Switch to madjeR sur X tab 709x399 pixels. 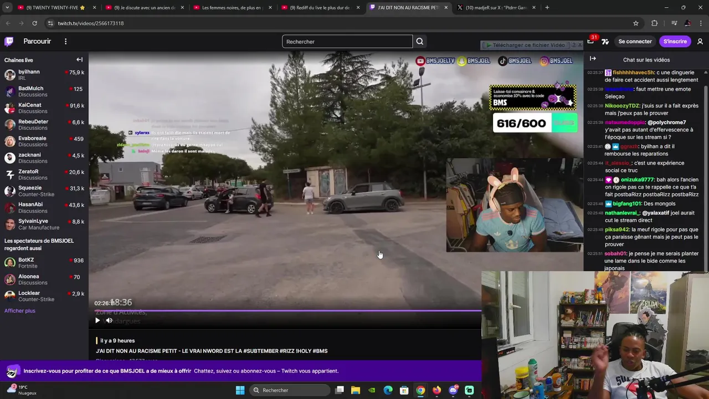[496, 8]
